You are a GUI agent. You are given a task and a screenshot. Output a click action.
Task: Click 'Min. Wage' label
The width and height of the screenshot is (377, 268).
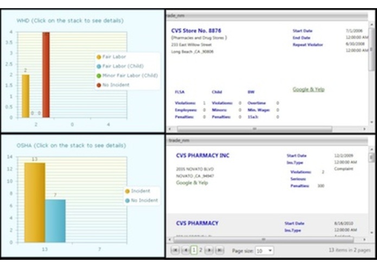[x=259, y=110]
